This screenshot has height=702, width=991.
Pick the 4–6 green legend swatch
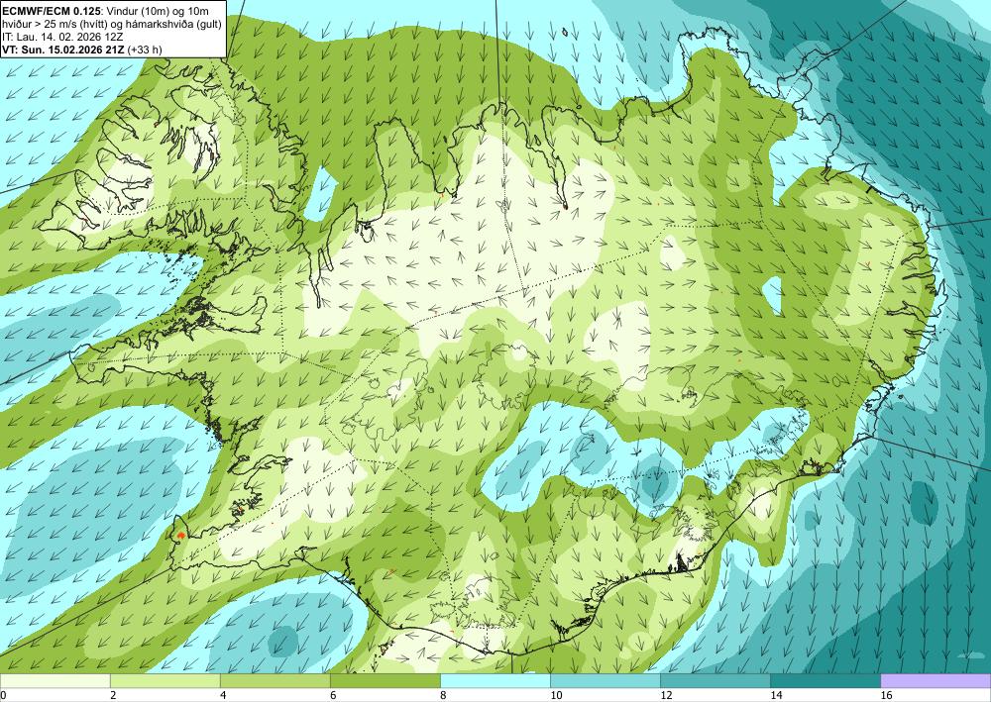pos(275,680)
